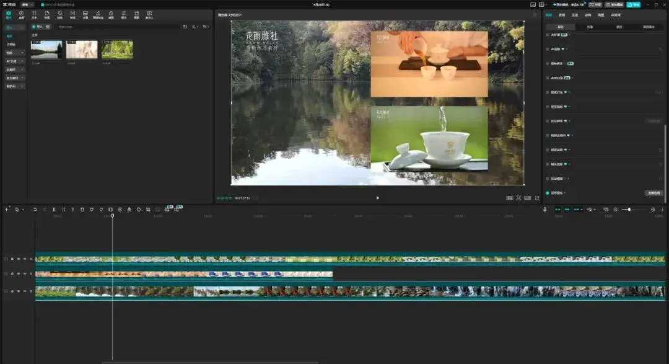Expand the AI 生成 section in left sidebar
This screenshot has width=669, height=364.
pos(15,61)
